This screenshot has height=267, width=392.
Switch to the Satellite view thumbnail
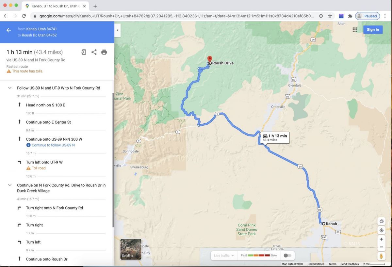(131, 249)
